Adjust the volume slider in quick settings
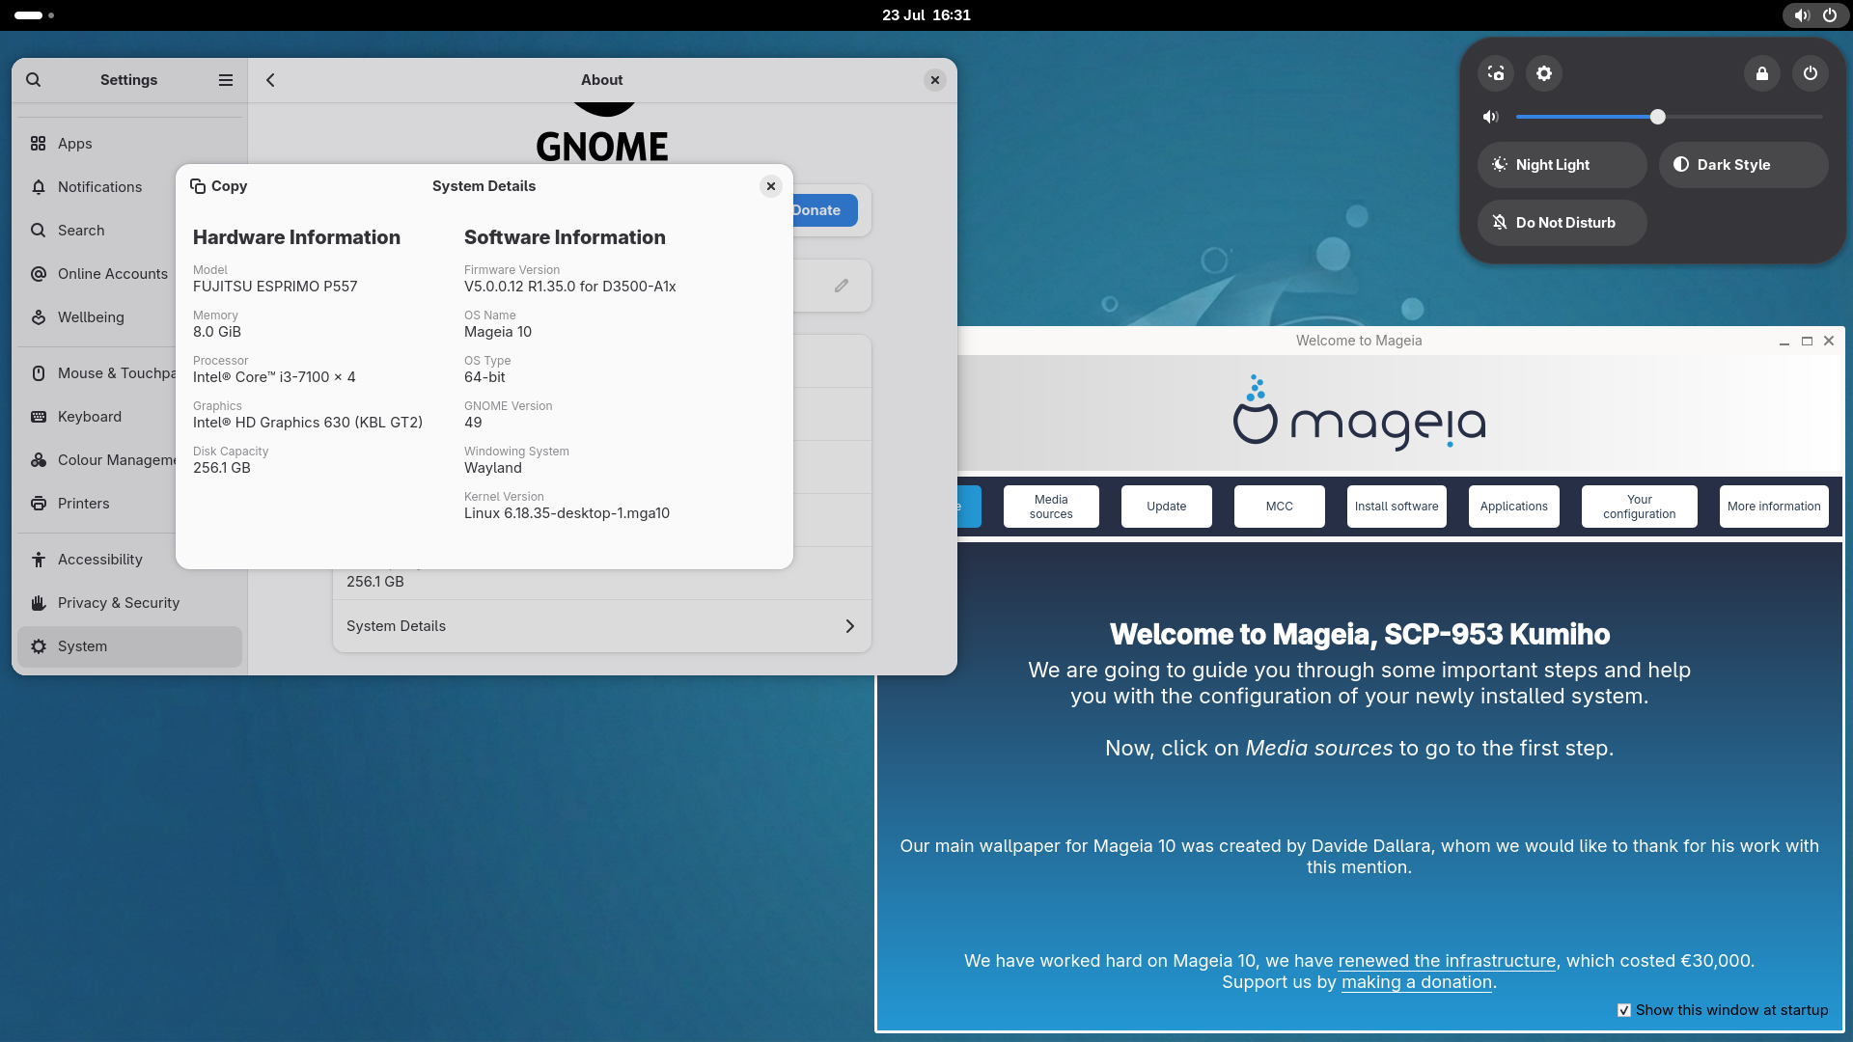 click(1669, 117)
